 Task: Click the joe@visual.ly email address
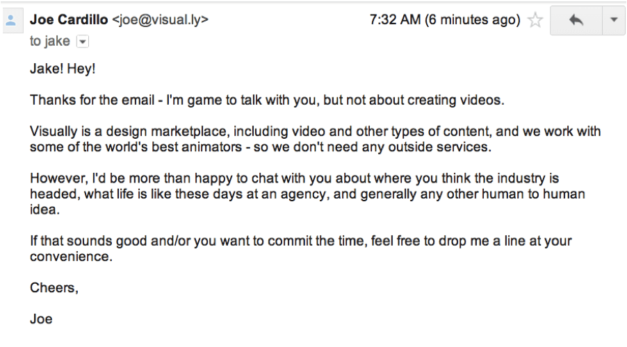(x=160, y=20)
